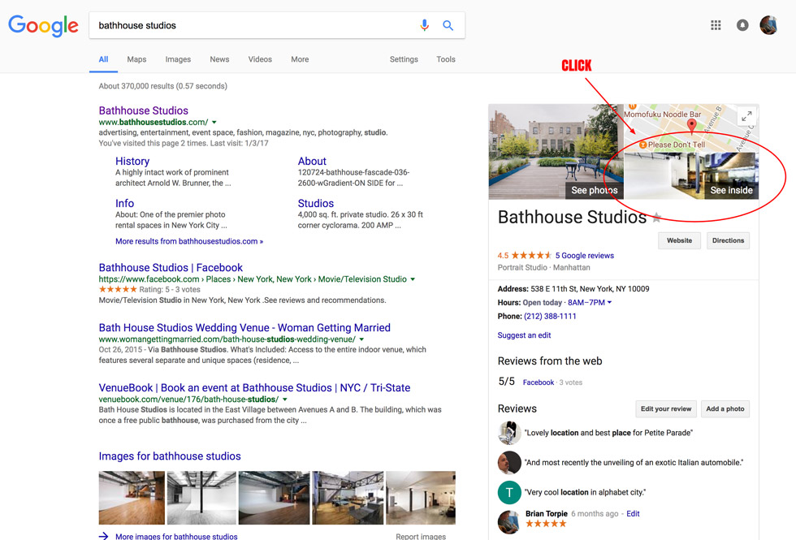This screenshot has width=796, height=540.
Task: Expand dropdown arrow next to bathhousestudios.com URL
Action: point(214,123)
